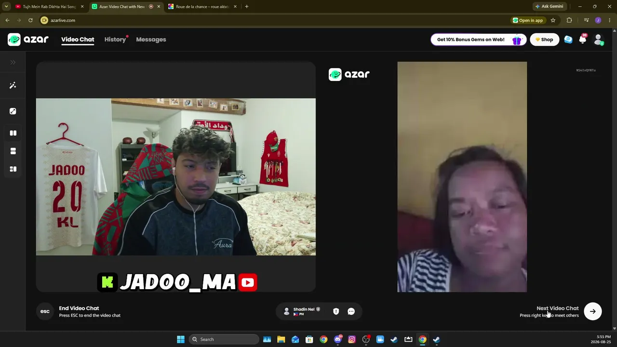
Task: Open the Windows Start menu
Action: coord(181,339)
